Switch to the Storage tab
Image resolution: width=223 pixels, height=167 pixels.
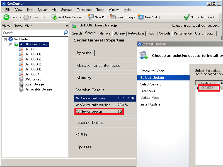point(119,33)
